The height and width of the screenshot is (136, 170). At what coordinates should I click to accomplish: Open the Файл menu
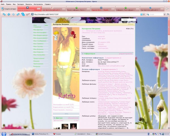3,4
